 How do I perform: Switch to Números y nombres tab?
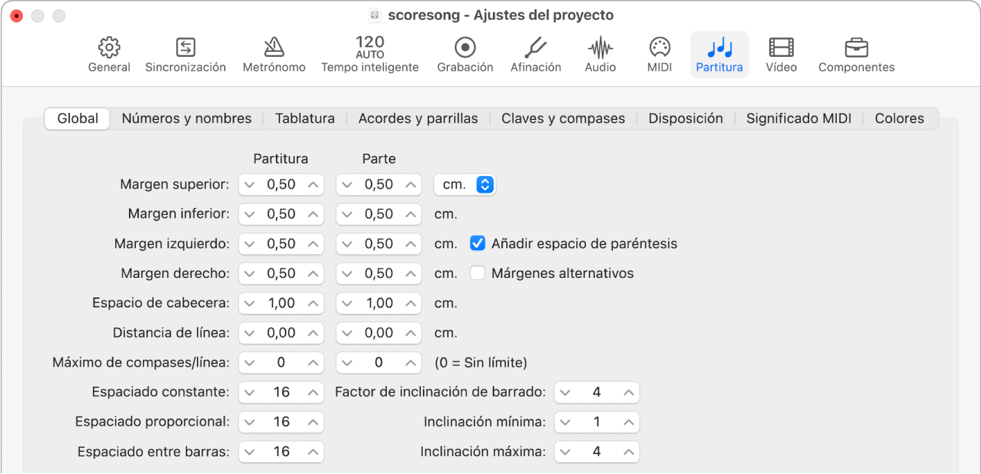(186, 119)
